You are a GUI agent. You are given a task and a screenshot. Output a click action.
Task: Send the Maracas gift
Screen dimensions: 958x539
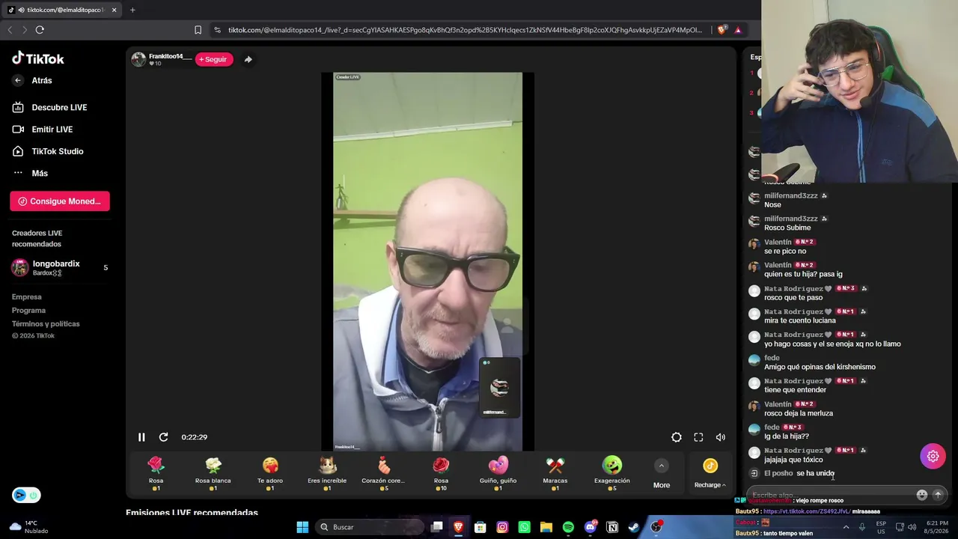tap(555, 474)
